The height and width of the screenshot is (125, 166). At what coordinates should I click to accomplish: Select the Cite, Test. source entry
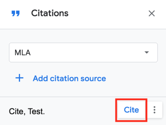point(27,111)
